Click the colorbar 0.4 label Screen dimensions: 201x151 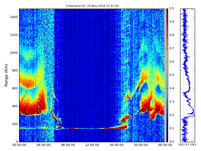(x=172, y=88)
